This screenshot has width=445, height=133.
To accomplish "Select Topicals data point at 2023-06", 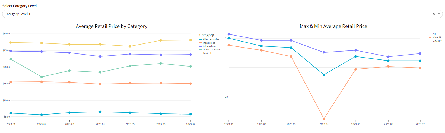I will pyautogui.click(x=161, y=40).
